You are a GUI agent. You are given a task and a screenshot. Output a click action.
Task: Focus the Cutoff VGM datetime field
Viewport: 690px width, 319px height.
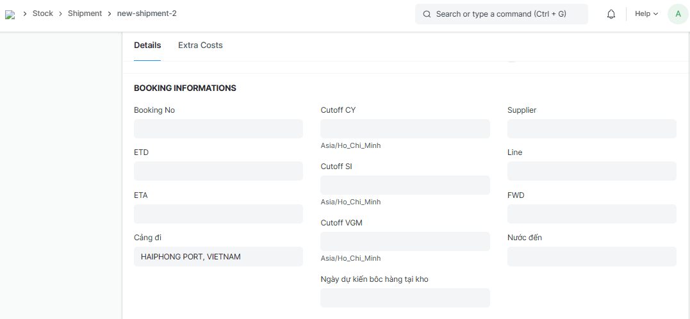coord(405,241)
